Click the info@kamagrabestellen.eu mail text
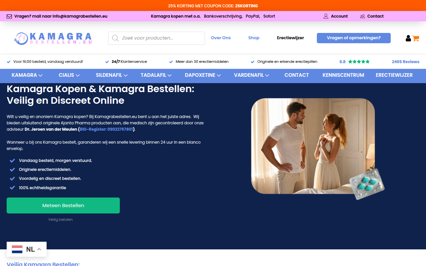The width and height of the screenshot is (426, 266). point(80,16)
